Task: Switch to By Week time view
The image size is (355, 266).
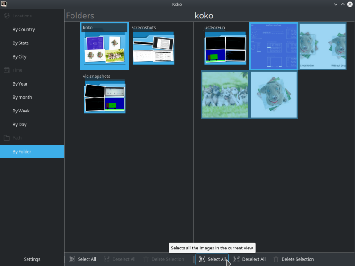Action: pyautogui.click(x=32, y=111)
